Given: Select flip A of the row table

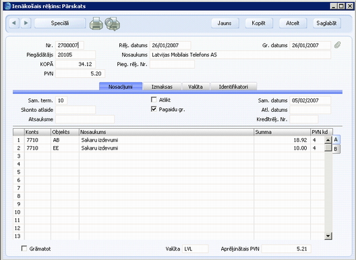Looking at the screenshot, I should click(336, 139).
